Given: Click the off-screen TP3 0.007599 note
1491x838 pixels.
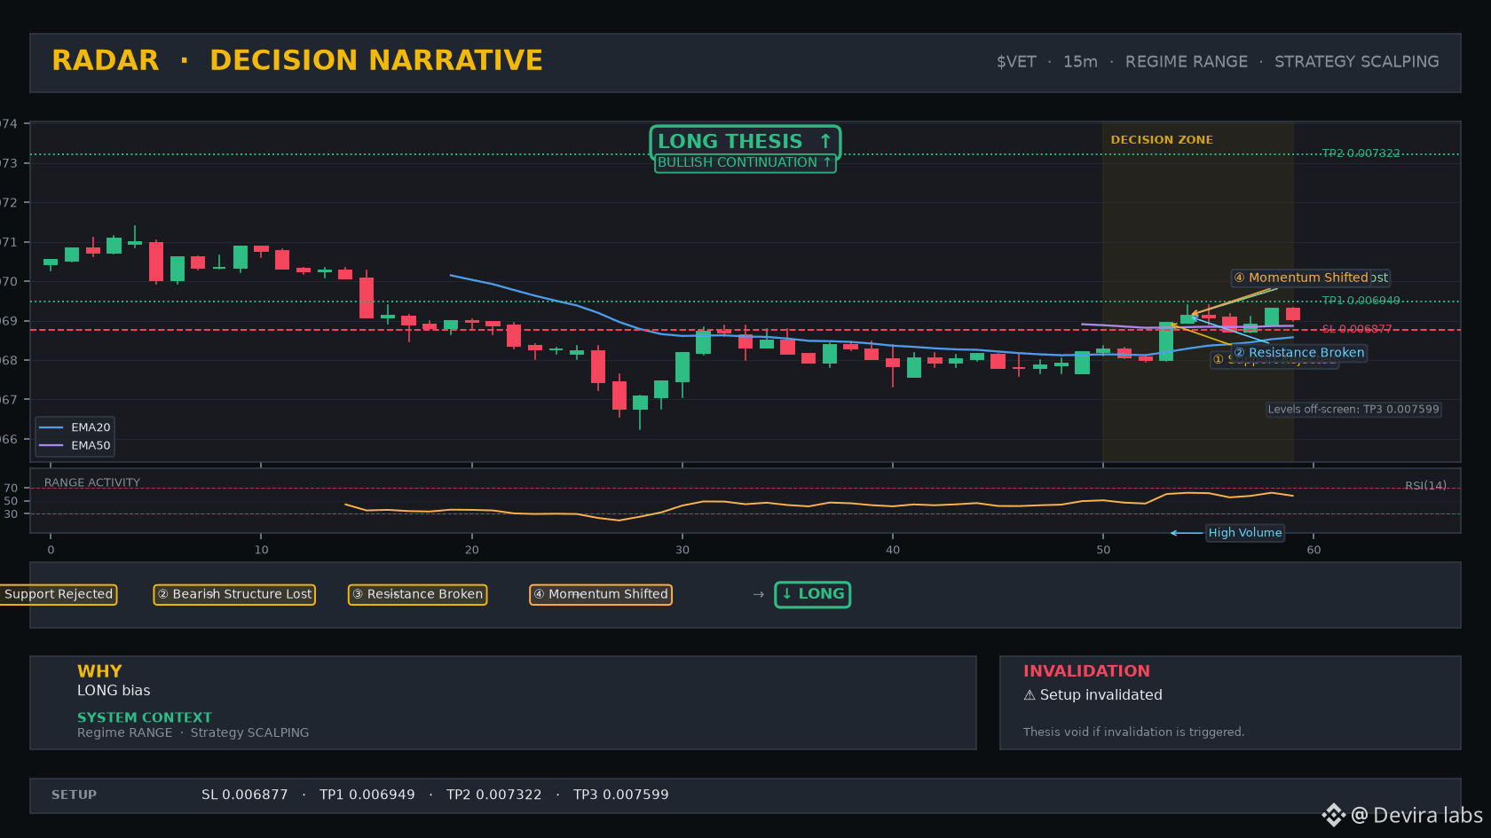Looking at the screenshot, I should coord(1353,410).
